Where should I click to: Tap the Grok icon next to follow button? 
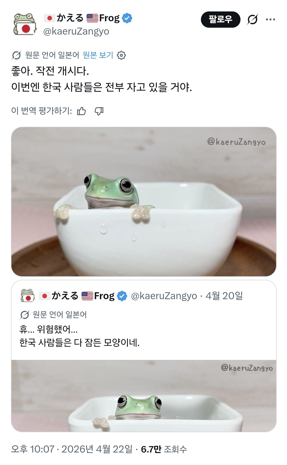pyautogui.click(x=252, y=19)
